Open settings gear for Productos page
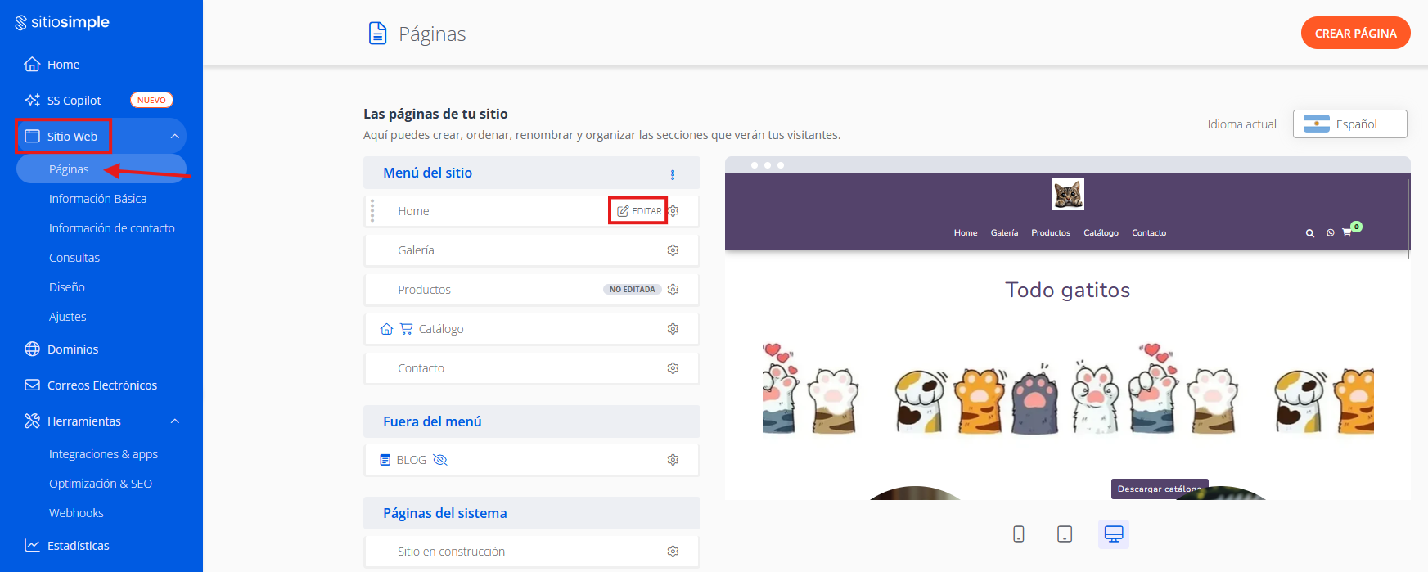The image size is (1428, 572). tap(673, 289)
